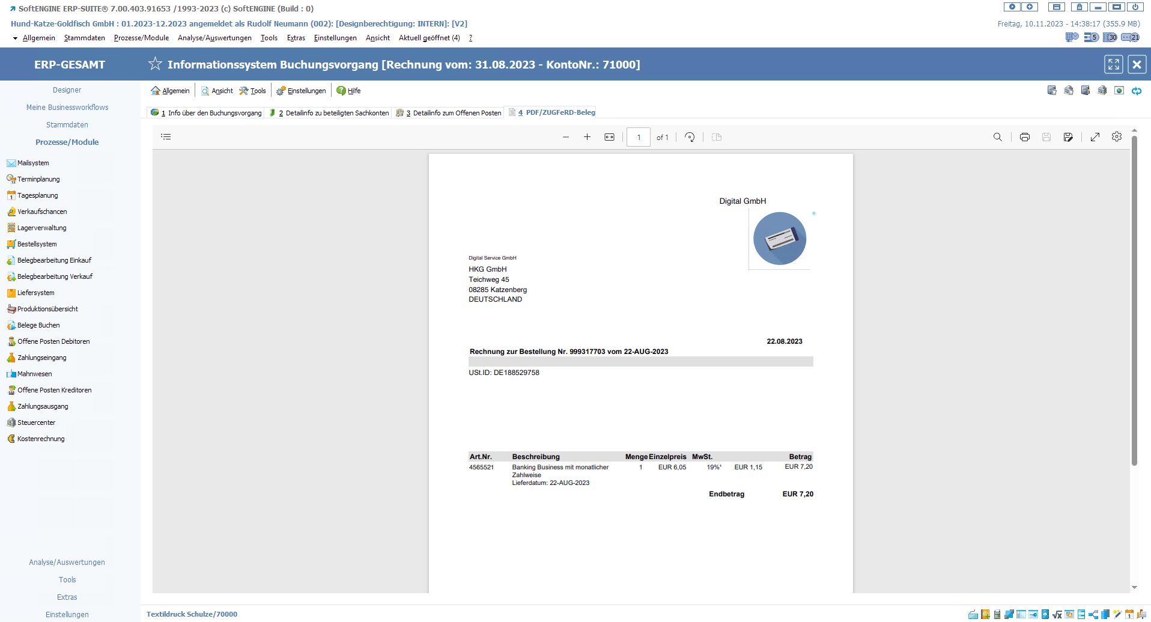Open the Zahlungseingang module

point(41,358)
